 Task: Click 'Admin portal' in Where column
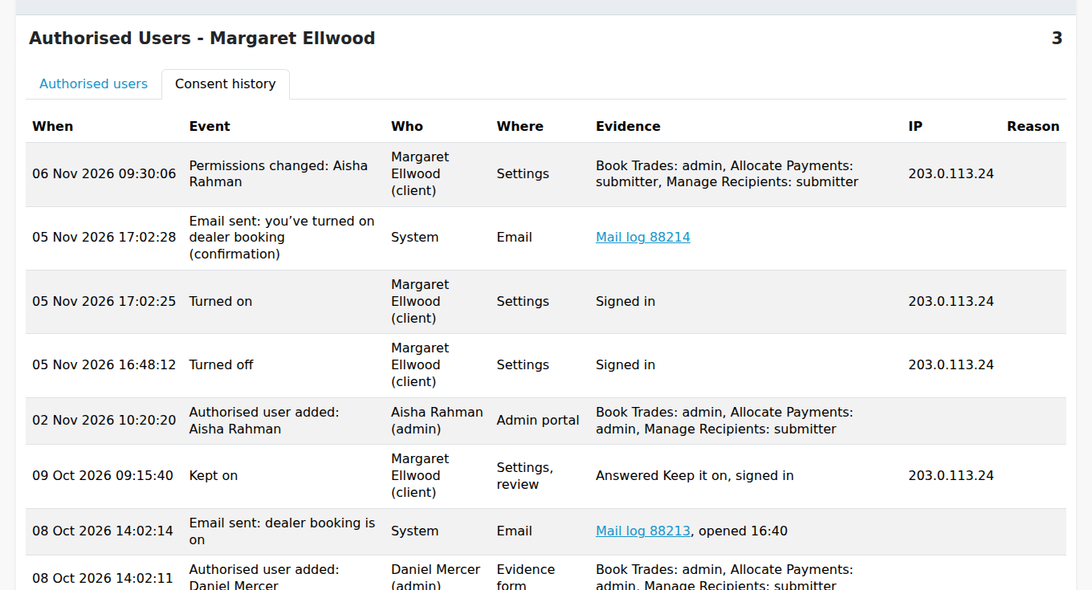pos(538,421)
